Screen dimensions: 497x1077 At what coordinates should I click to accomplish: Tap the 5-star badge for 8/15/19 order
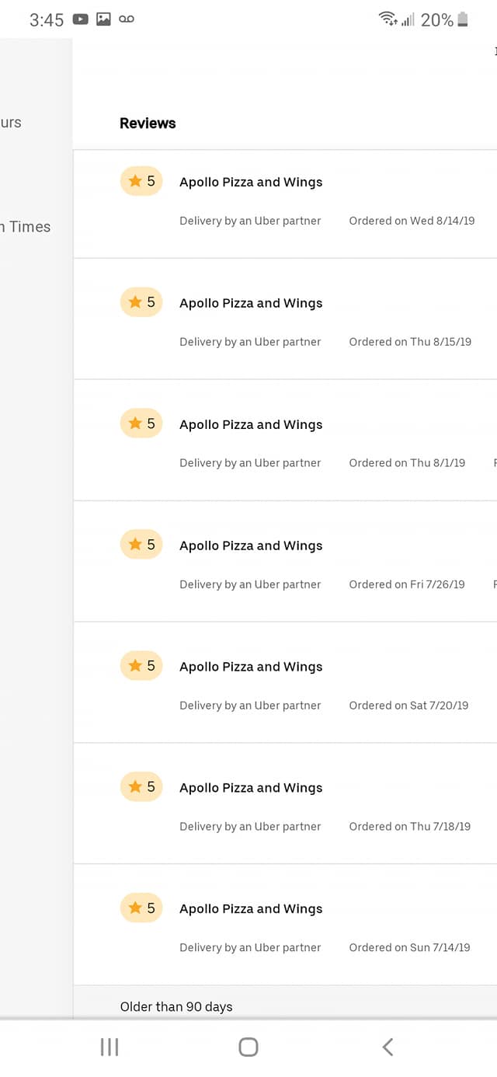[x=141, y=302]
